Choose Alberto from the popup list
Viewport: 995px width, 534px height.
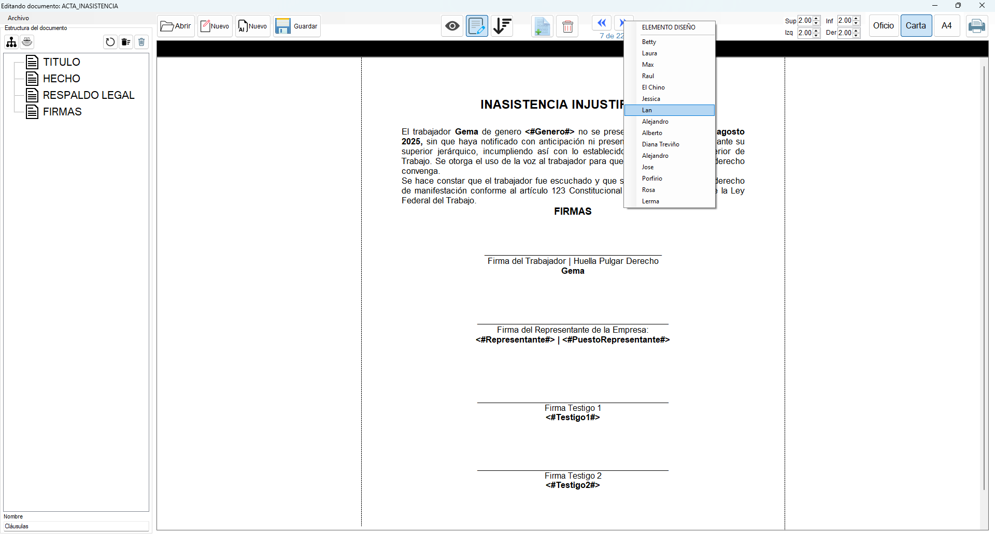(x=670, y=133)
